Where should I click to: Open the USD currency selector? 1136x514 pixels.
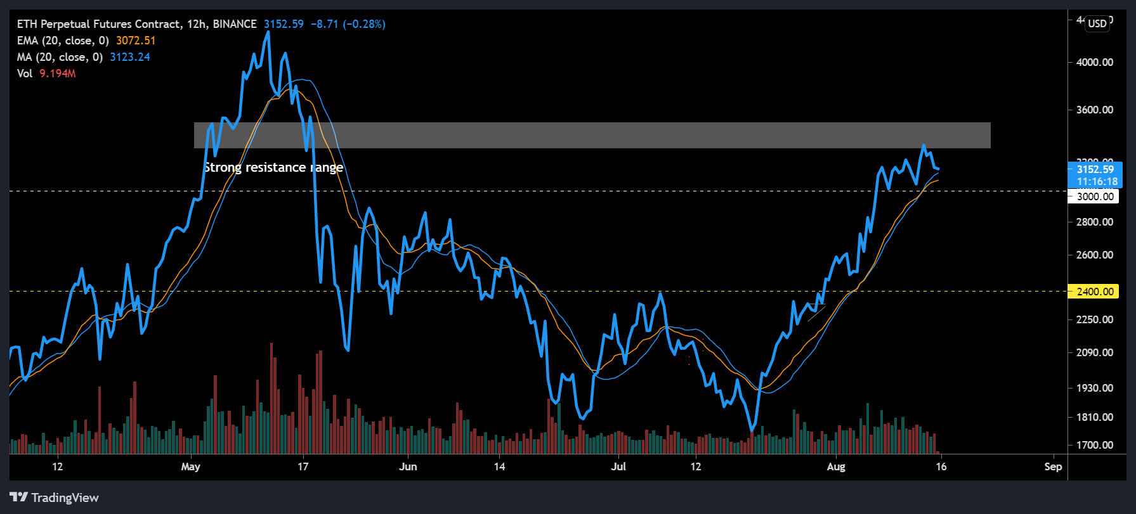pyautogui.click(x=1097, y=23)
